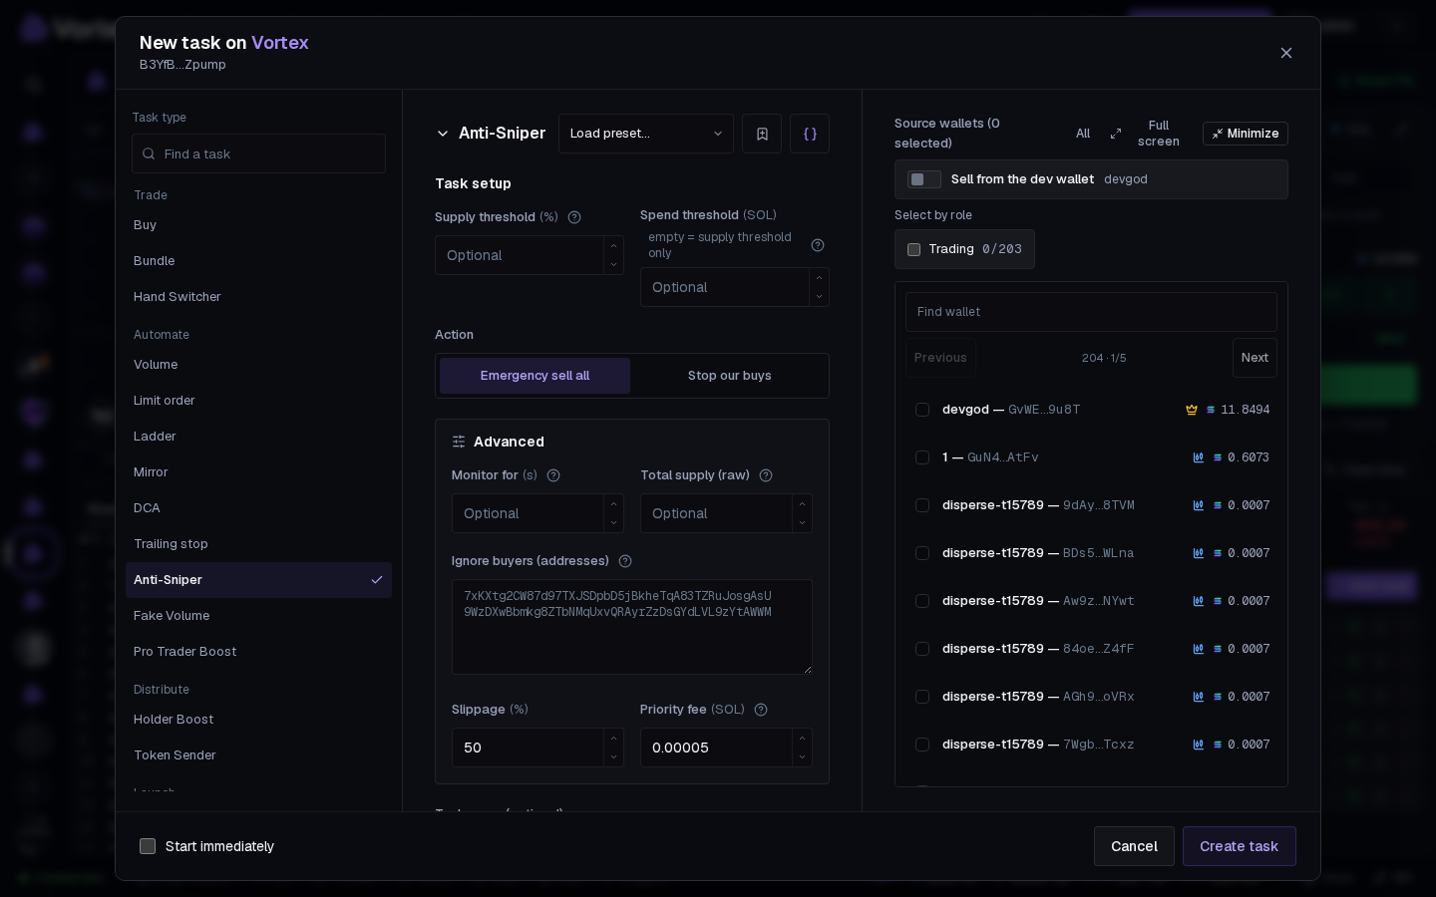Click the Full screen expand icon
1436x897 pixels.
pos(1116,134)
